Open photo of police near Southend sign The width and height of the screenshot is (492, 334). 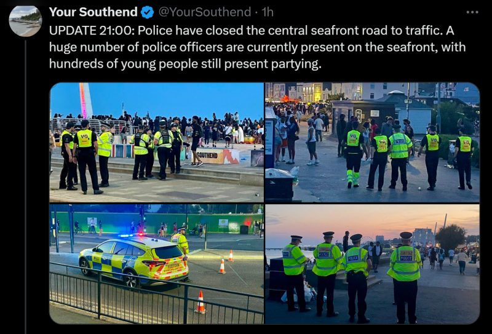point(157,142)
